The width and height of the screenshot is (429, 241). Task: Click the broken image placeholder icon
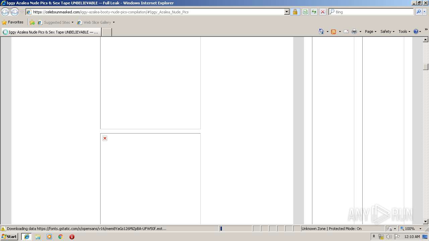pyautogui.click(x=105, y=138)
